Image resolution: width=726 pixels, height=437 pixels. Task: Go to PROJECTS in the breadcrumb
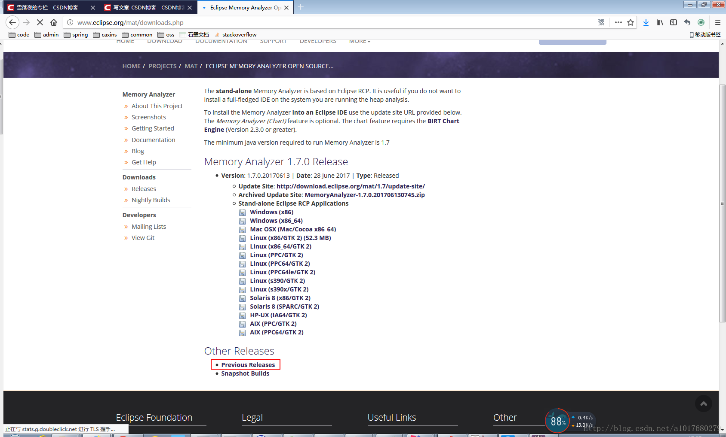point(163,66)
